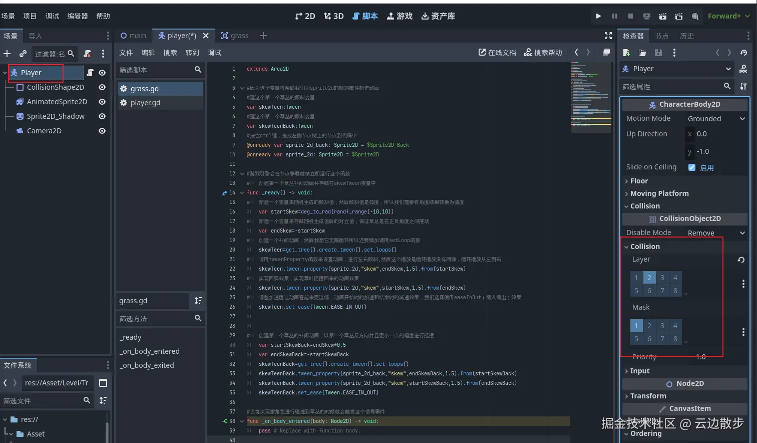Run current scene clapperboard icon
The image size is (757, 443).
pos(662,16)
